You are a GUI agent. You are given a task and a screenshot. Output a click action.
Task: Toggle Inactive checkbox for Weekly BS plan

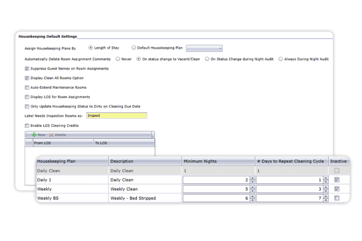[336, 198]
